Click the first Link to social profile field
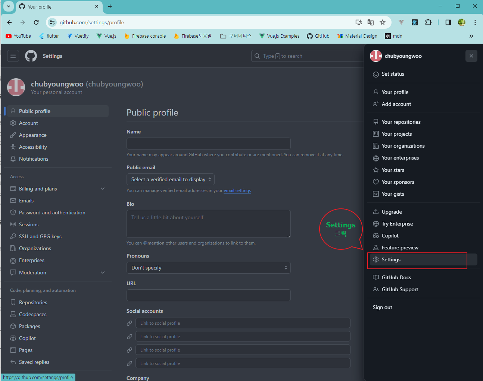483x381 pixels. click(x=243, y=323)
